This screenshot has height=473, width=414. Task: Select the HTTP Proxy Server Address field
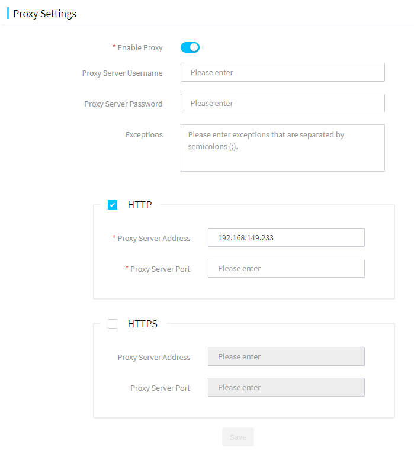286,237
